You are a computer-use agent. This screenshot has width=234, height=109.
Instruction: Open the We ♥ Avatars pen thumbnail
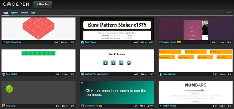[x=117, y=61]
